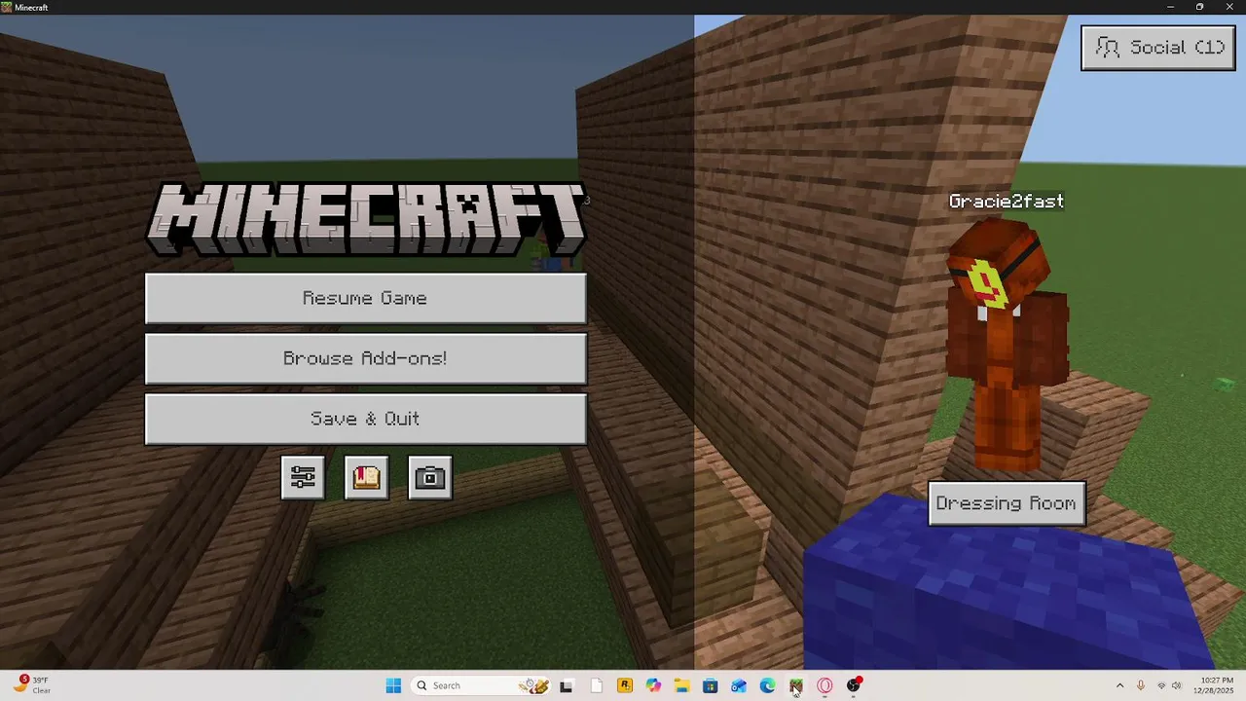
Task: Take a screenshot with the camera icon
Action: (429, 478)
